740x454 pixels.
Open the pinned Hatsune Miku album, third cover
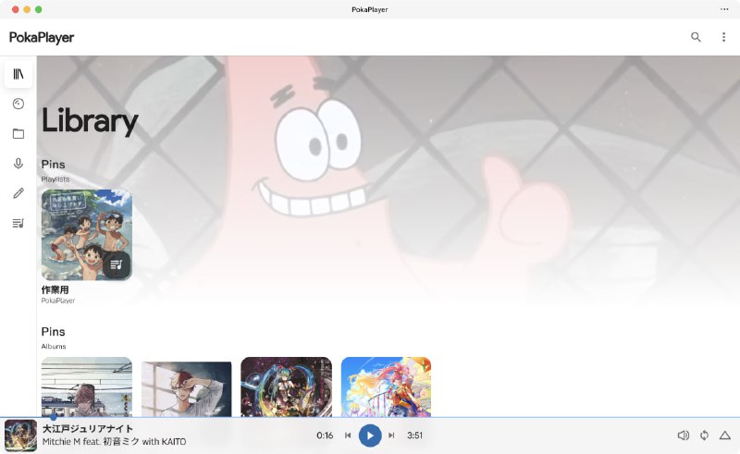(x=286, y=387)
